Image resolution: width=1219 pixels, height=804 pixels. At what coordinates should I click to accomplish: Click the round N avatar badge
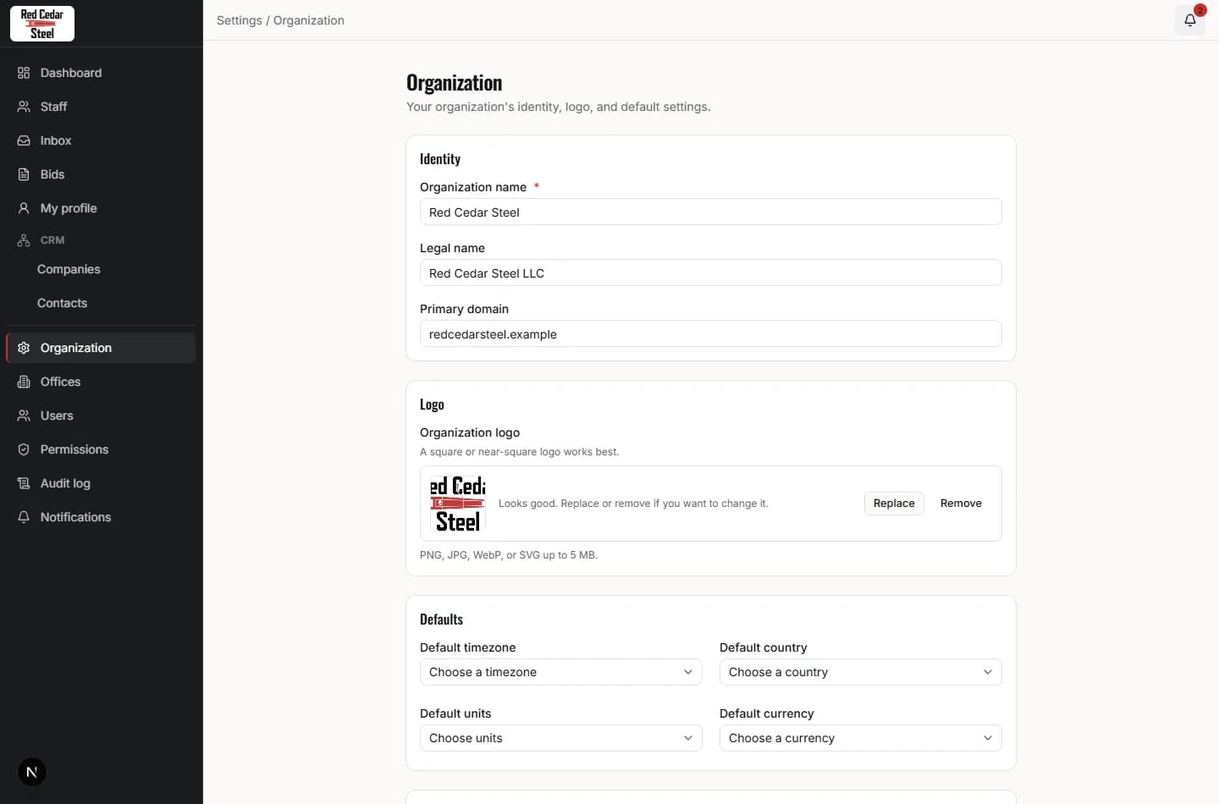[32, 772]
